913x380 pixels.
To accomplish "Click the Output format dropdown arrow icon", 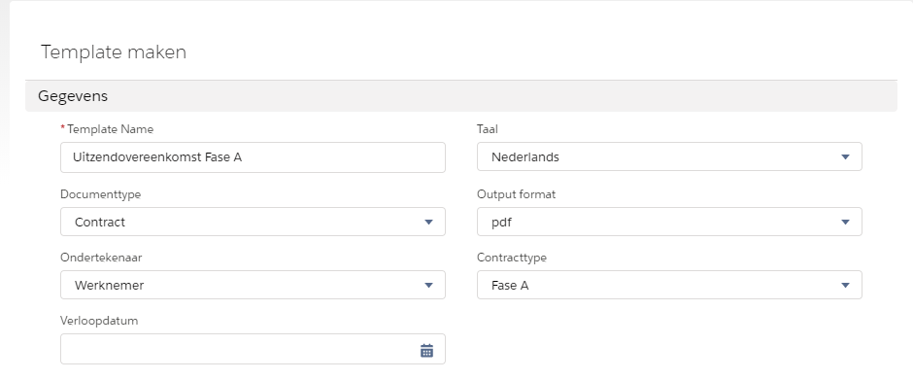I will coord(845,222).
